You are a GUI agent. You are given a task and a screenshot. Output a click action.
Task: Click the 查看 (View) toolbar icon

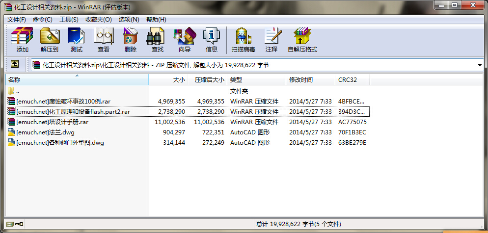[104, 36]
